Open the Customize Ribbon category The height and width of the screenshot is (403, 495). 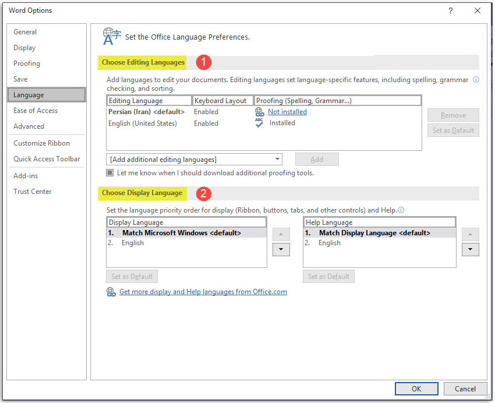coord(47,143)
